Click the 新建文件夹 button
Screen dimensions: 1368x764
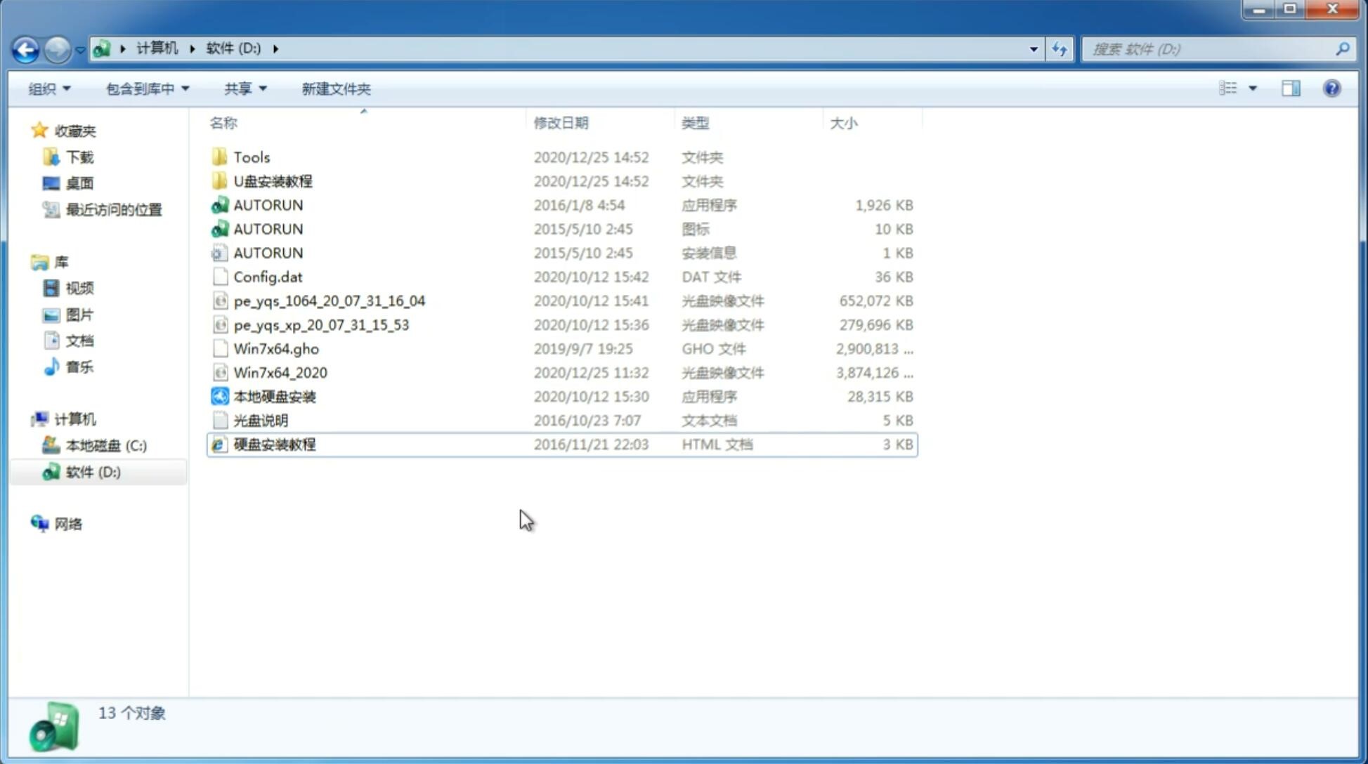coord(337,87)
